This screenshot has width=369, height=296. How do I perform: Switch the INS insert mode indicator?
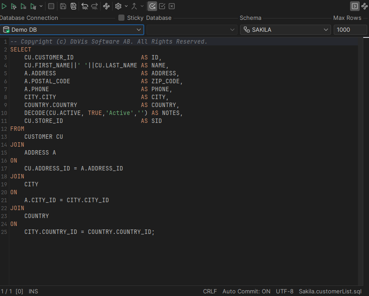click(x=33, y=291)
